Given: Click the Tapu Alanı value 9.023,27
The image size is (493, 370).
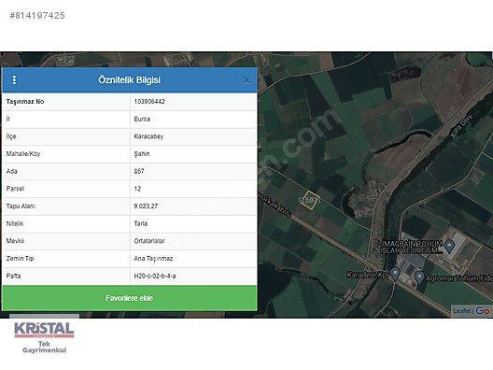Looking at the screenshot, I should pos(146,206).
